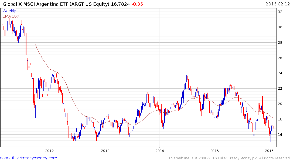Click the 18 y-axis price label
Image resolution: width=290 pixels, height=162 pixels.
point(280,119)
